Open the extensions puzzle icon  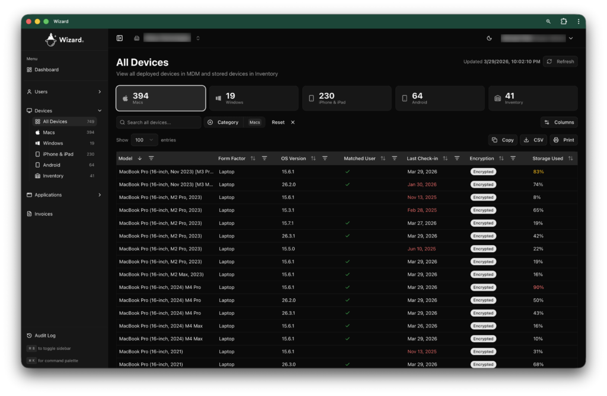[564, 21]
